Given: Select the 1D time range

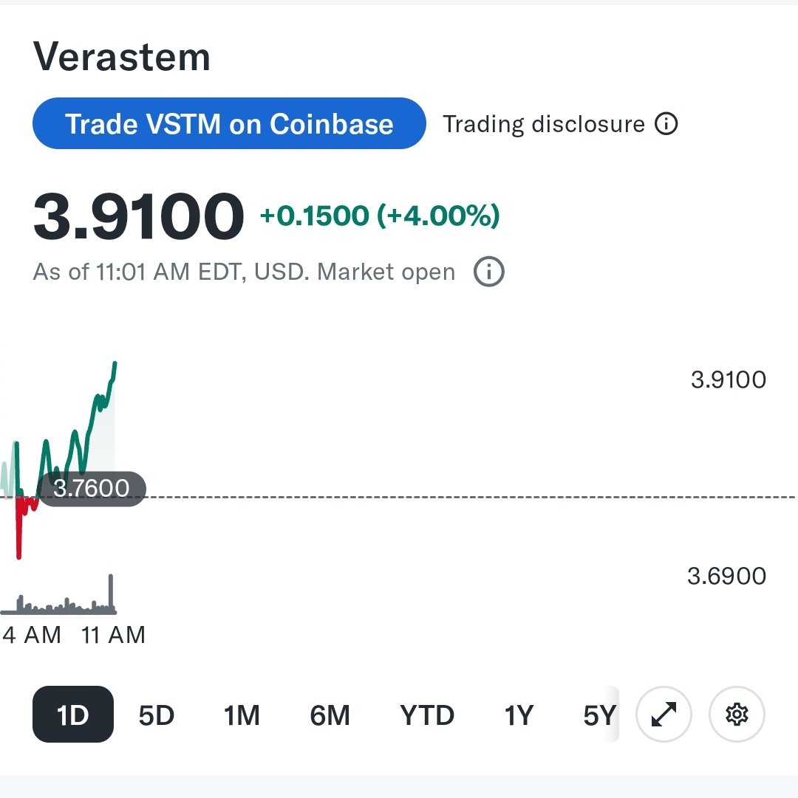Looking at the screenshot, I should [73, 714].
